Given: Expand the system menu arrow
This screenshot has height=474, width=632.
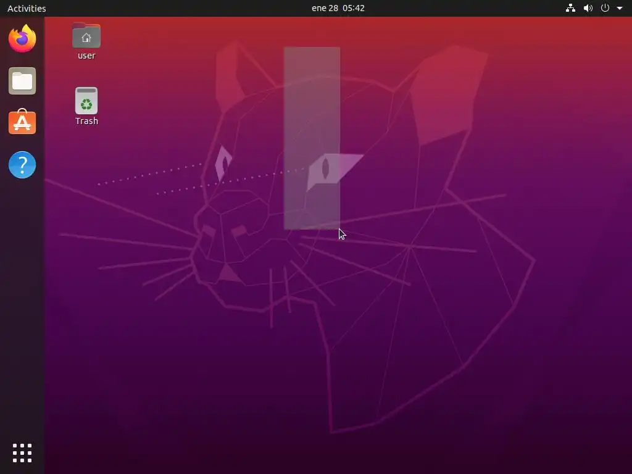Looking at the screenshot, I should coord(620,8).
